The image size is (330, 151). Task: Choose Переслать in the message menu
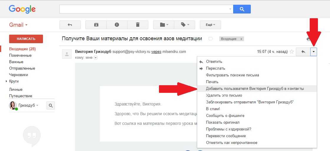click(x=257, y=68)
